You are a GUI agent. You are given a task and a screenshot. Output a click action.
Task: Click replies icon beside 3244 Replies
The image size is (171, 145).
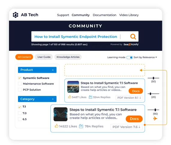(x=90, y=97)
